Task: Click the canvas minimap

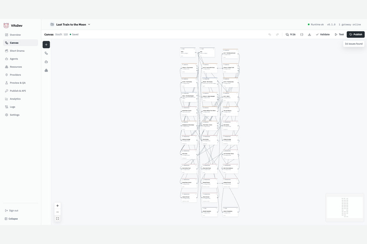Action: (345, 208)
